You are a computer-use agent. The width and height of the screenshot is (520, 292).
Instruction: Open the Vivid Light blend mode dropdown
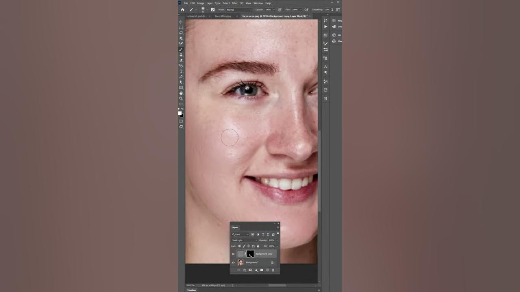click(x=245, y=240)
